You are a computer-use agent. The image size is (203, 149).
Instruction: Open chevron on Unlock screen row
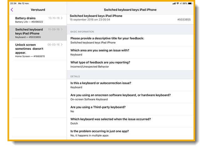click(62, 45)
